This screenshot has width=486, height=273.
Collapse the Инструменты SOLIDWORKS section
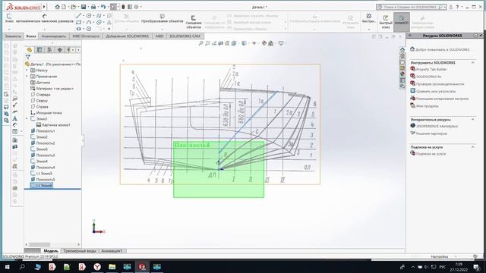pos(473,63)
